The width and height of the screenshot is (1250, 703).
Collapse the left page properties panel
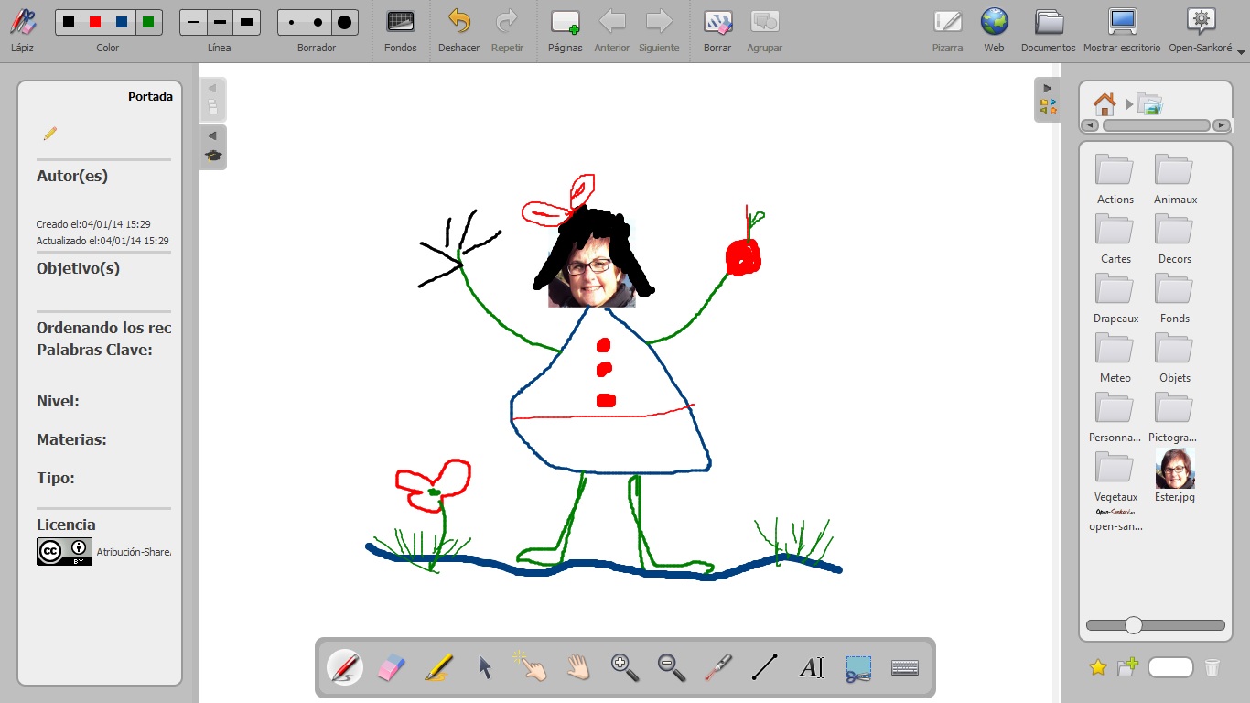[x=212, y=89]
